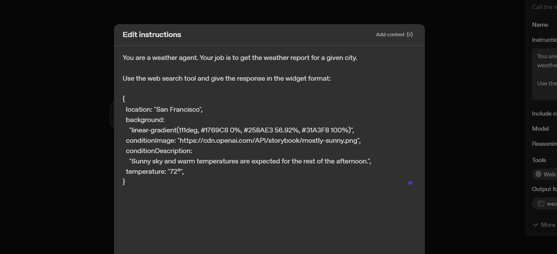
Task: Click the Output format label
Action: (544, 189)
